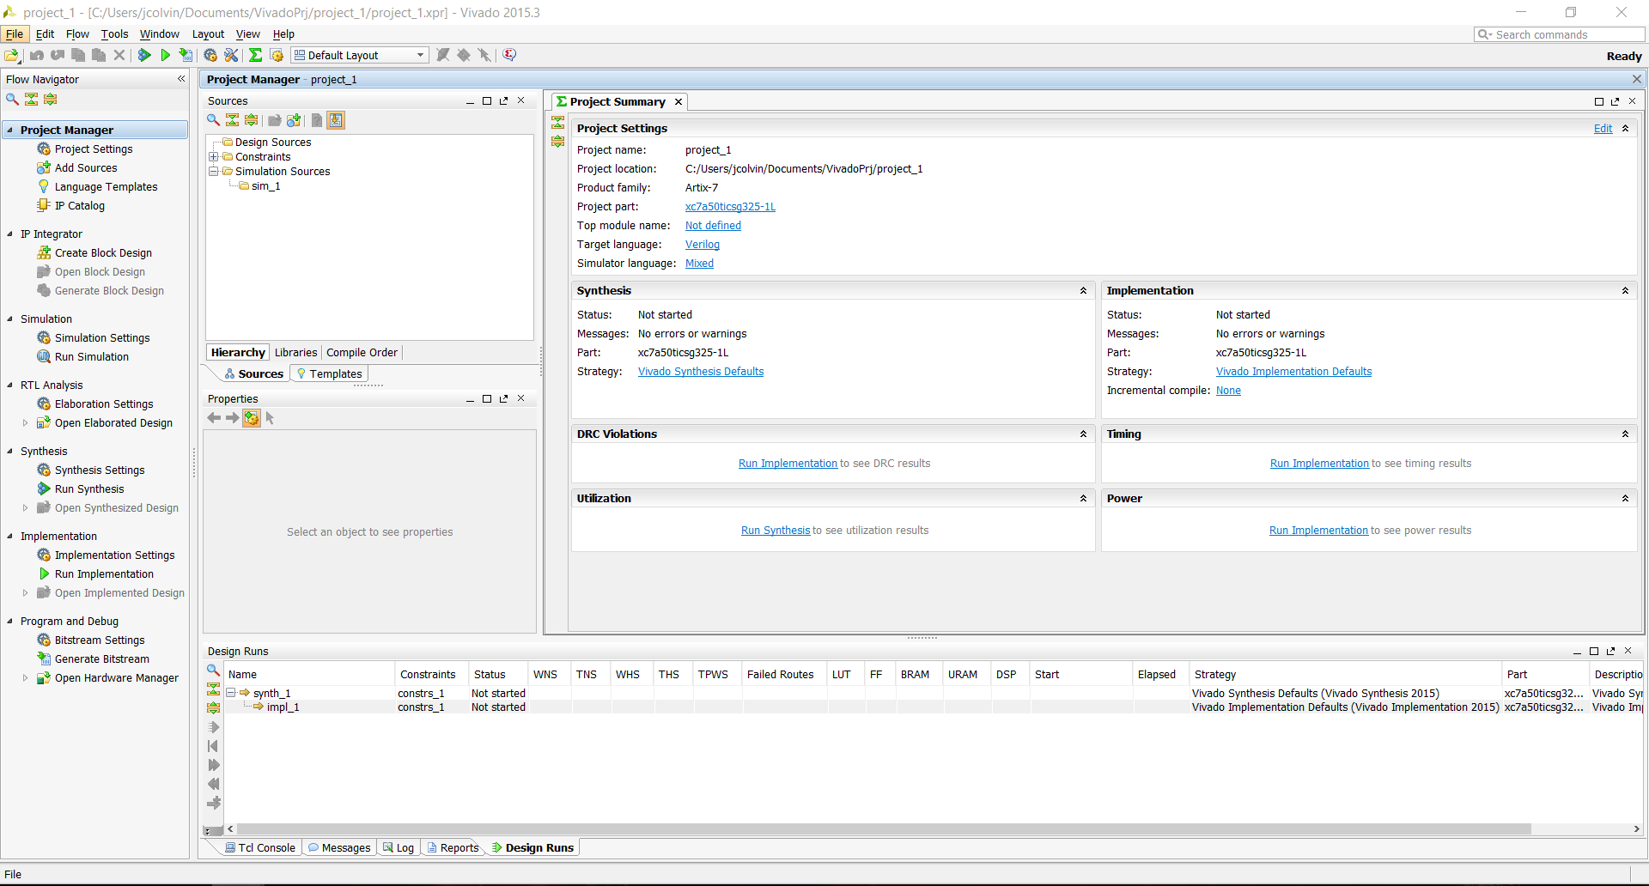Screen dimensions: 1649x886
Task: Close the Project Summary tab
Action: coord(678,102)
